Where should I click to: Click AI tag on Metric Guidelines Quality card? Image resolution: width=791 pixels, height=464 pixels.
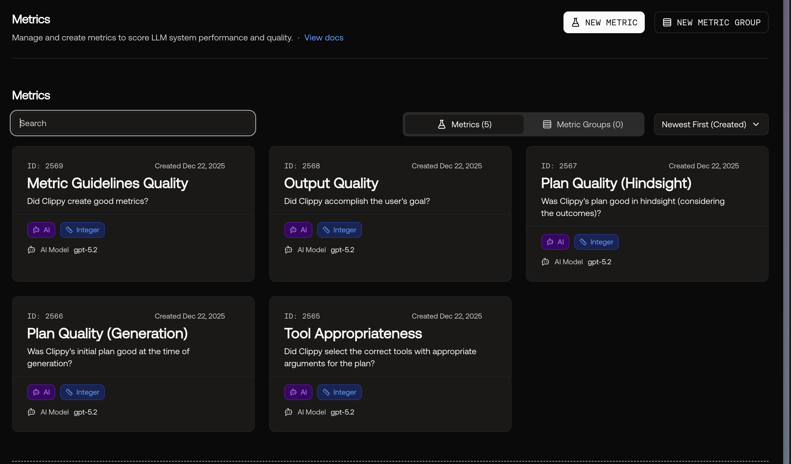pyautogui.click(x=41, y=230)
